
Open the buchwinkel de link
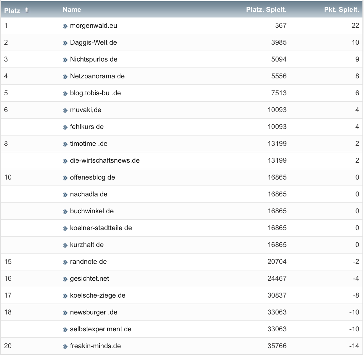point(92,211)
